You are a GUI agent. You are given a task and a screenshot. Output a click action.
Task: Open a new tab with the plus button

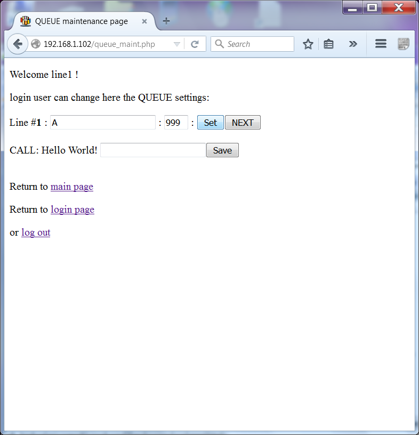point(166,21)
